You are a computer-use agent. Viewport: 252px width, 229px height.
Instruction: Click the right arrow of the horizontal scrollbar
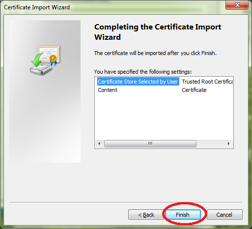(228, 144)
